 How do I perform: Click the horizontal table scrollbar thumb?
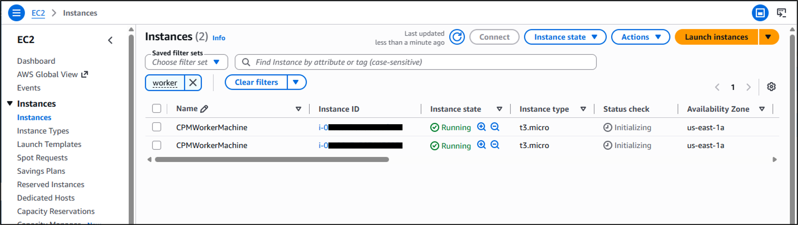272,159
